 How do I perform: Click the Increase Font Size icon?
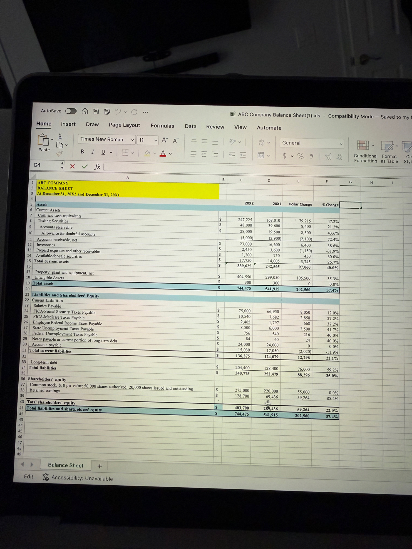[165, 140]
